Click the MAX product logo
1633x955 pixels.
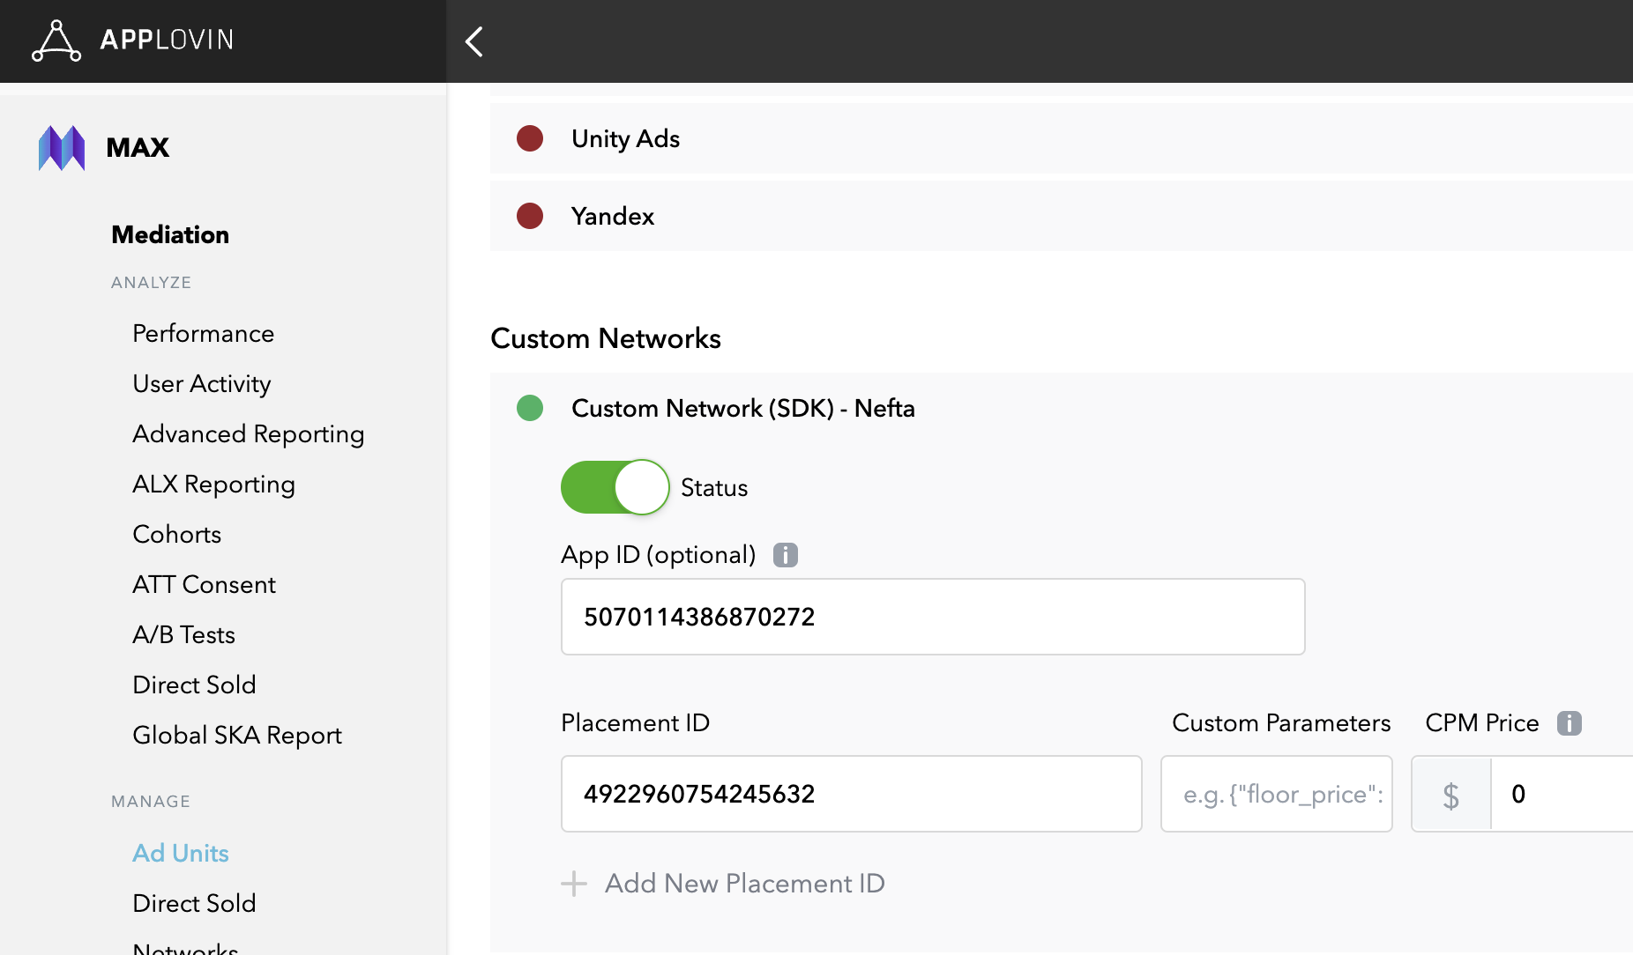pos(62,148)
